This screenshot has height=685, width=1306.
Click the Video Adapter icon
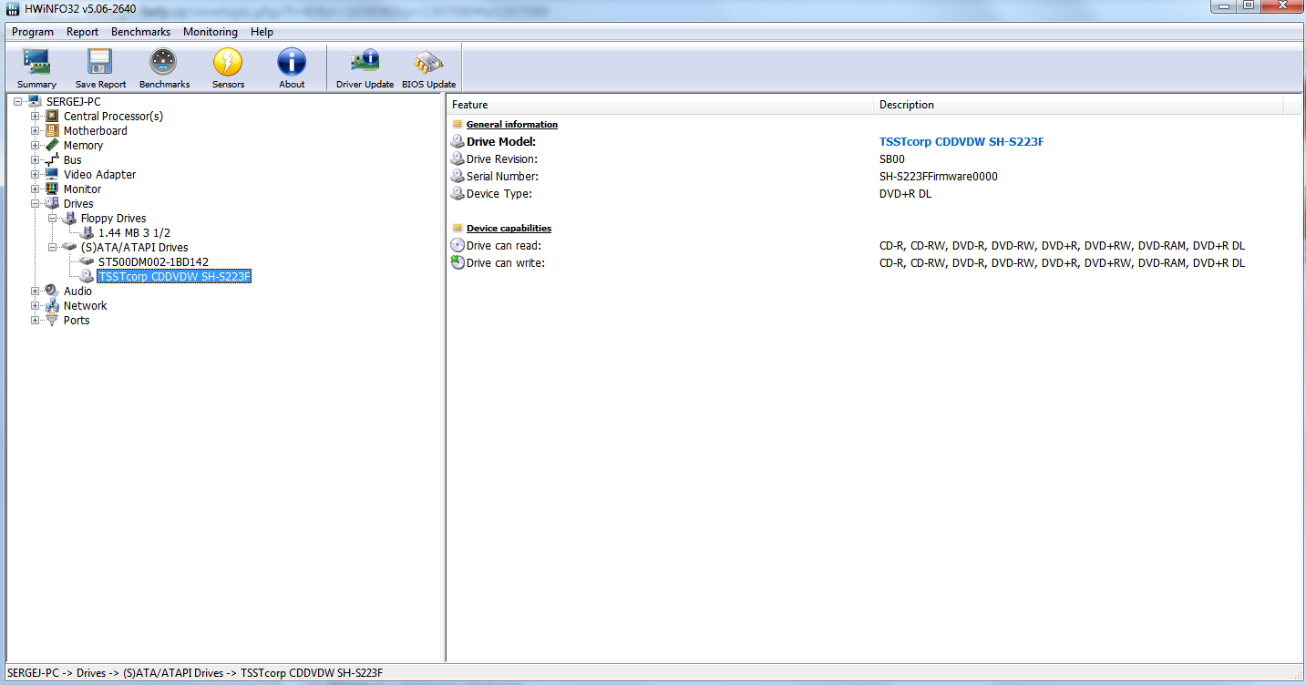pos(52,175)
